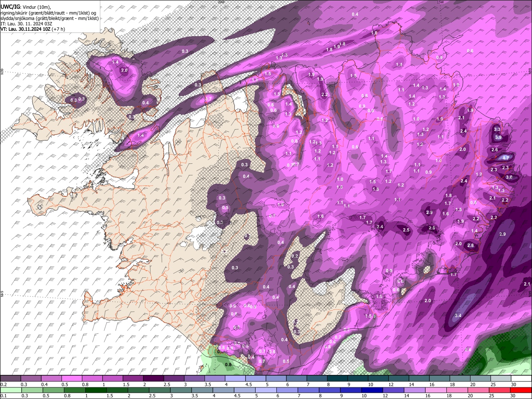Select the 2.8 value in the southeast
This screenshot has height=399, width=532.
pyautogui.click(x=470, y=246)
